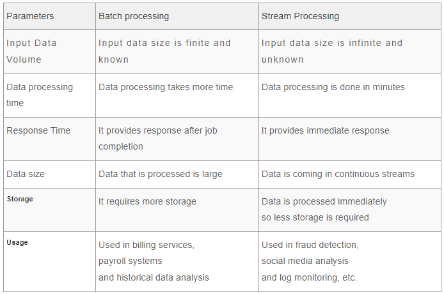
Task: Select the bold "Usage" row label
Action: (x=17, y=242)
